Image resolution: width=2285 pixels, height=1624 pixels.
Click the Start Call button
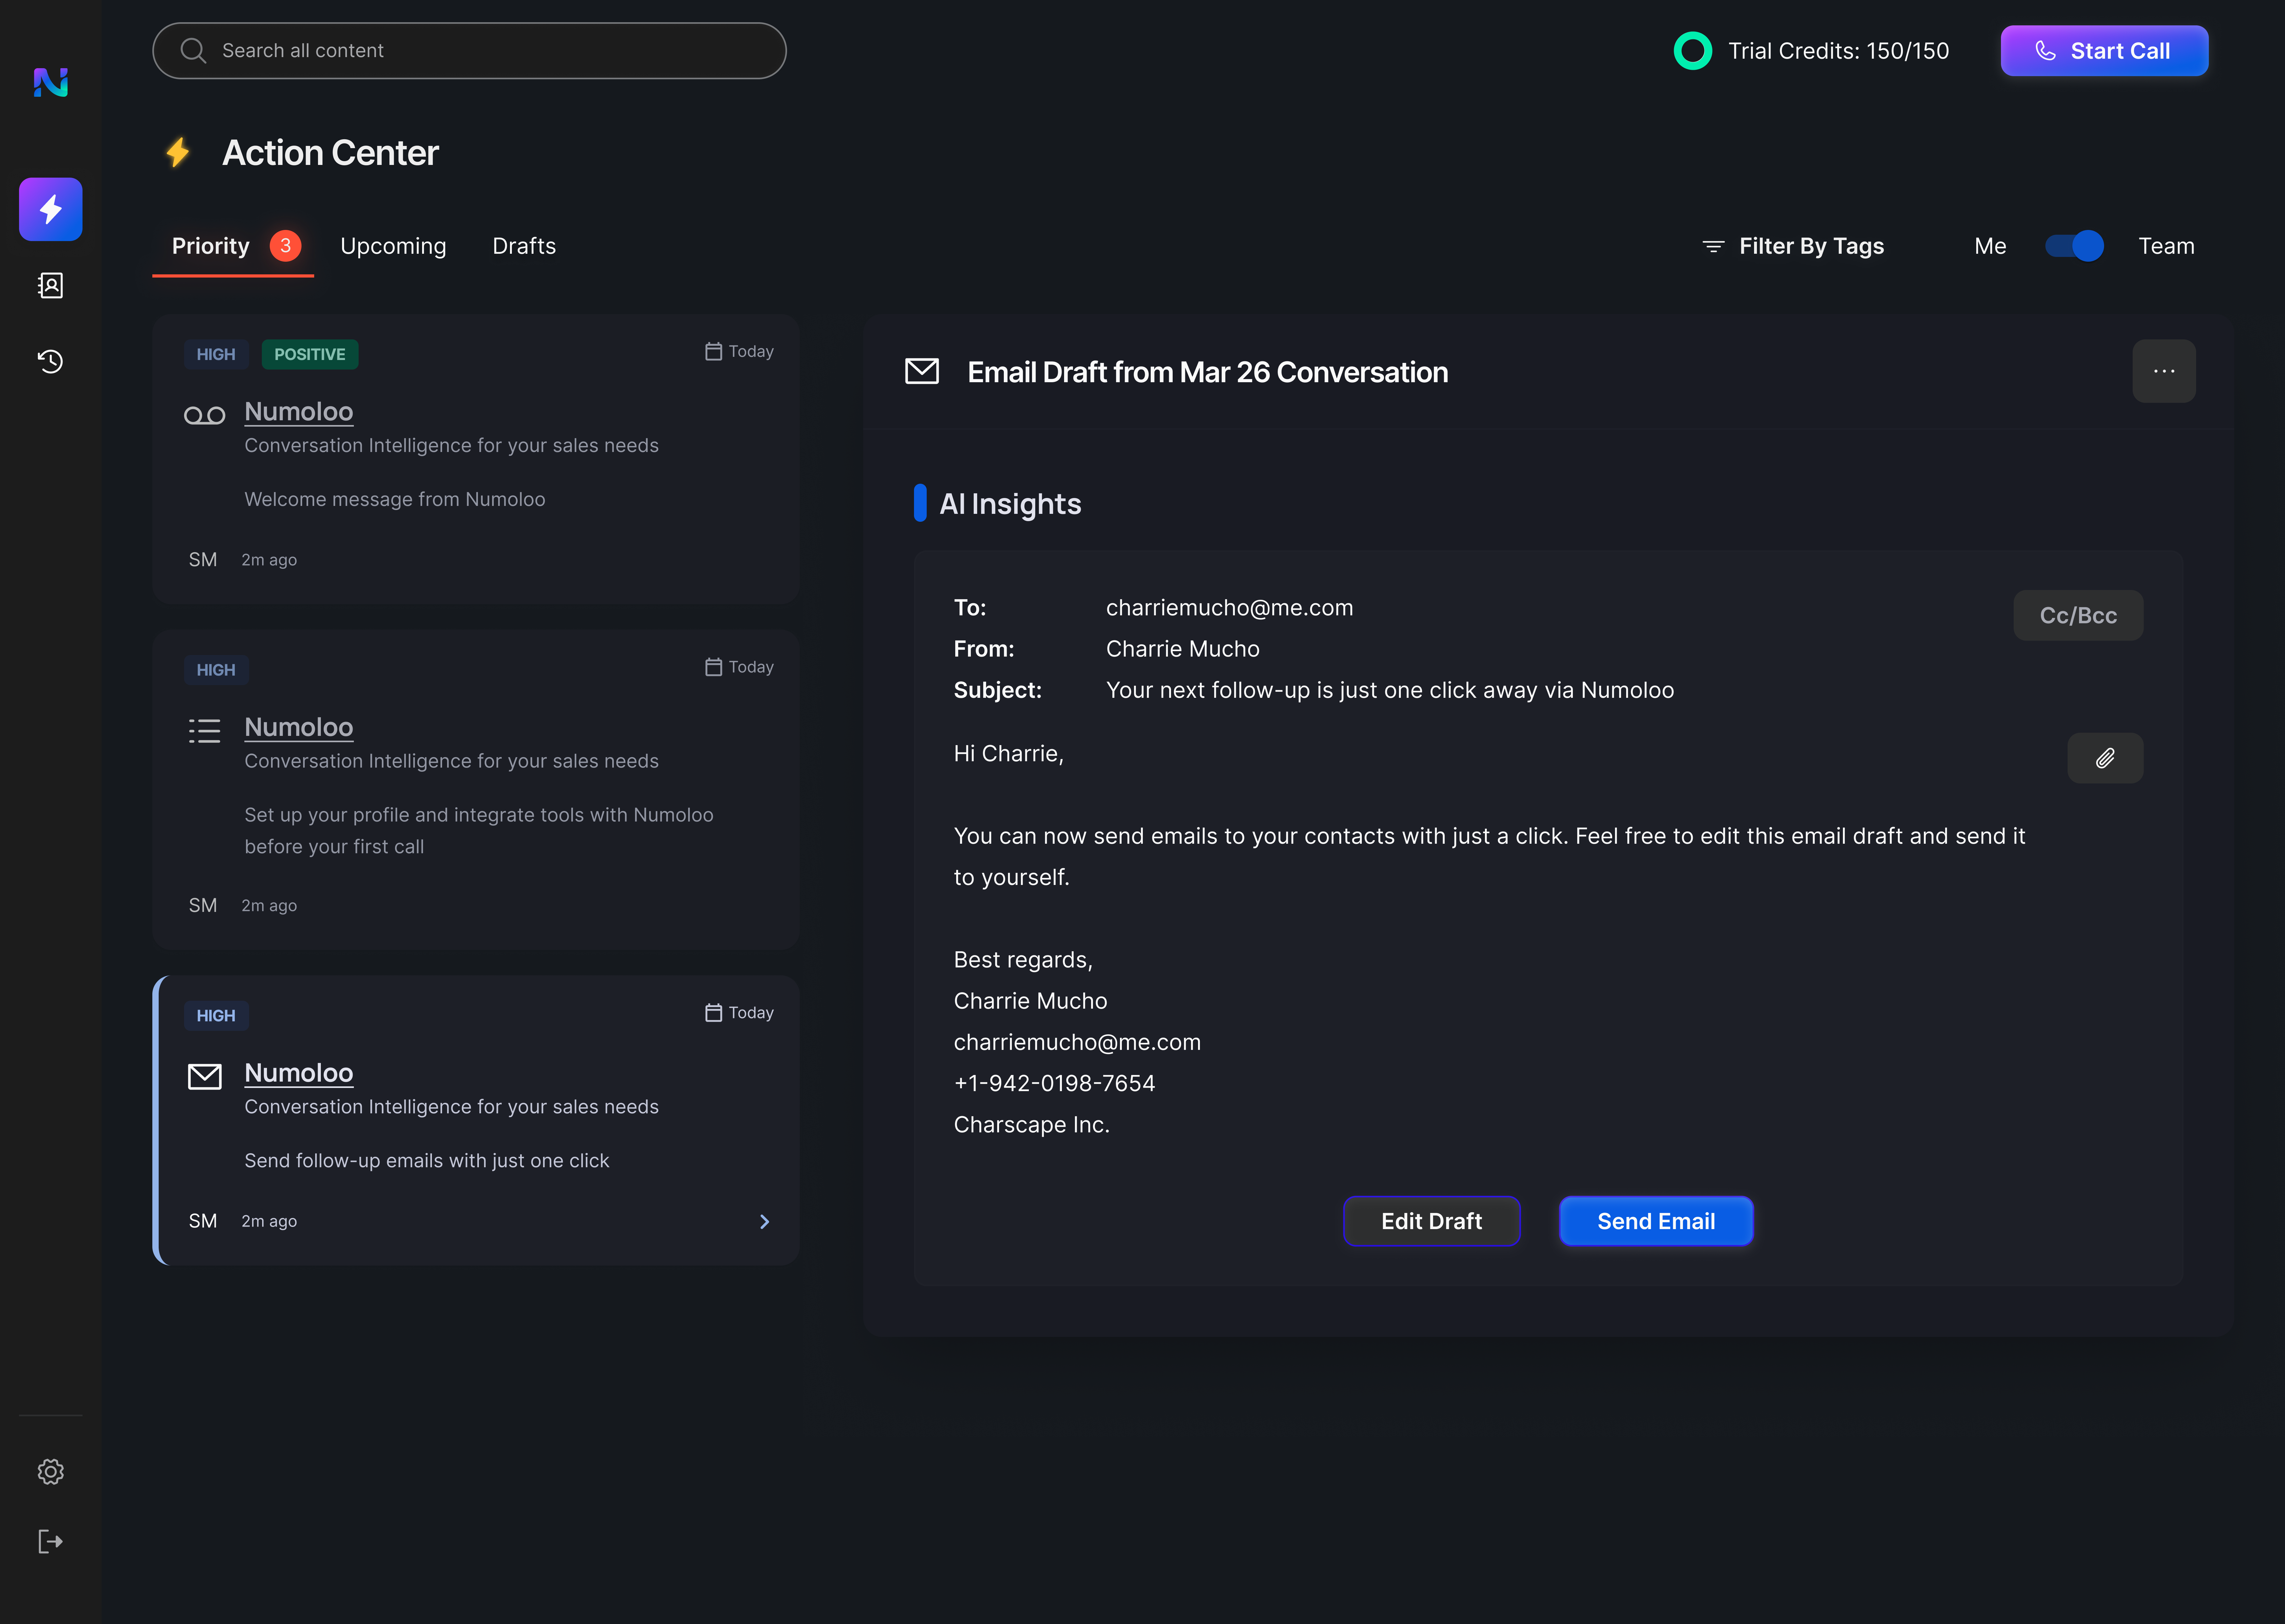(2104, 51)
